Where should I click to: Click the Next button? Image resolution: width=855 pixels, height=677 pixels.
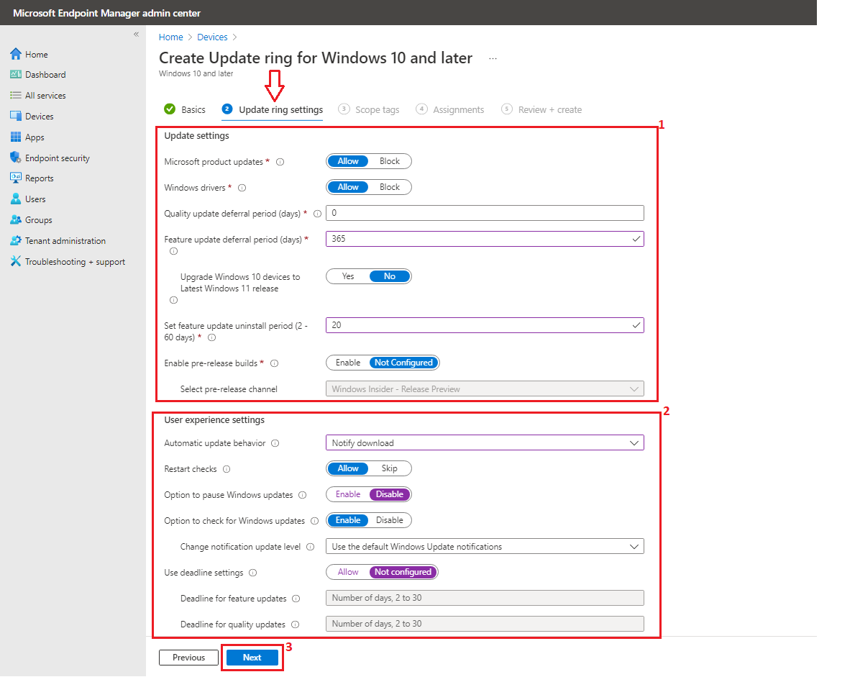pyautogui.click(x=252, y=658)
